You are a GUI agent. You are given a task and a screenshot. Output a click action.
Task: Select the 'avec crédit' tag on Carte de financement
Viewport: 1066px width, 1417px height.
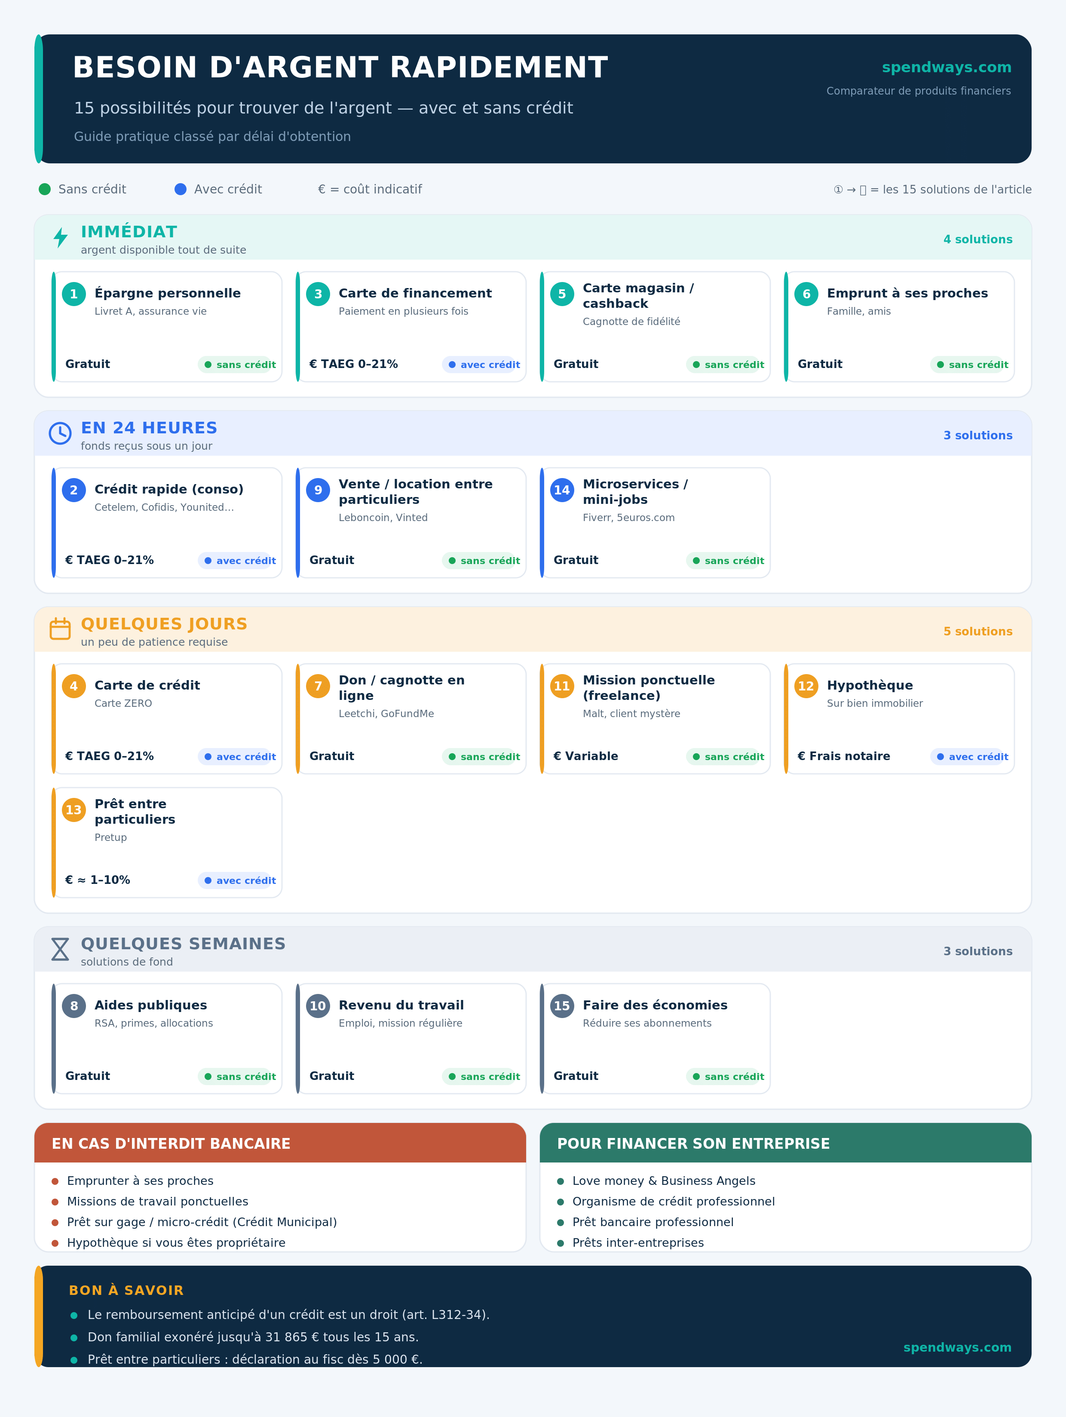[x=481, y=365]
